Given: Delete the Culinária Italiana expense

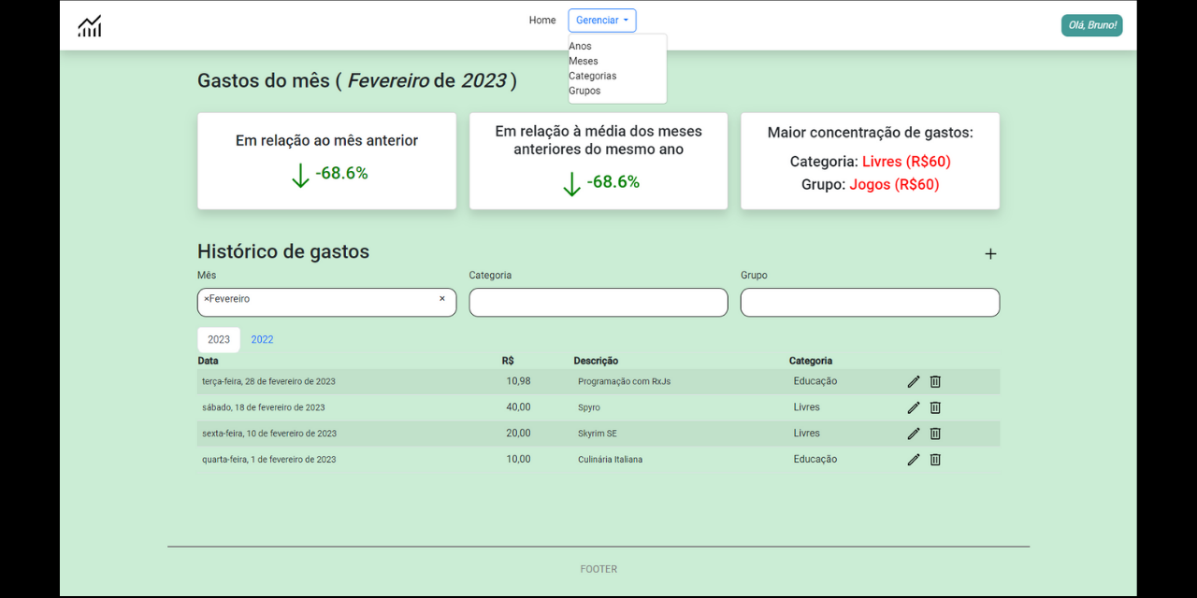Looking at the screenshot, I should pos(934,459).
